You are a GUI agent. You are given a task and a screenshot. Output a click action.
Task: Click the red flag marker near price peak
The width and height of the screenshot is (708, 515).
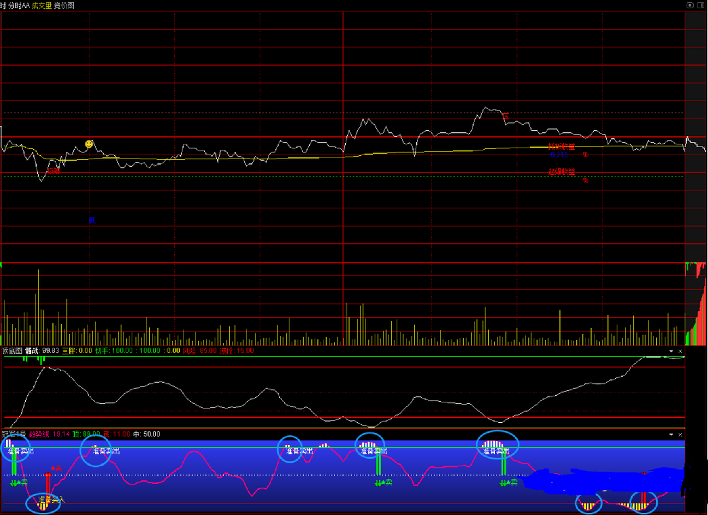505,116
